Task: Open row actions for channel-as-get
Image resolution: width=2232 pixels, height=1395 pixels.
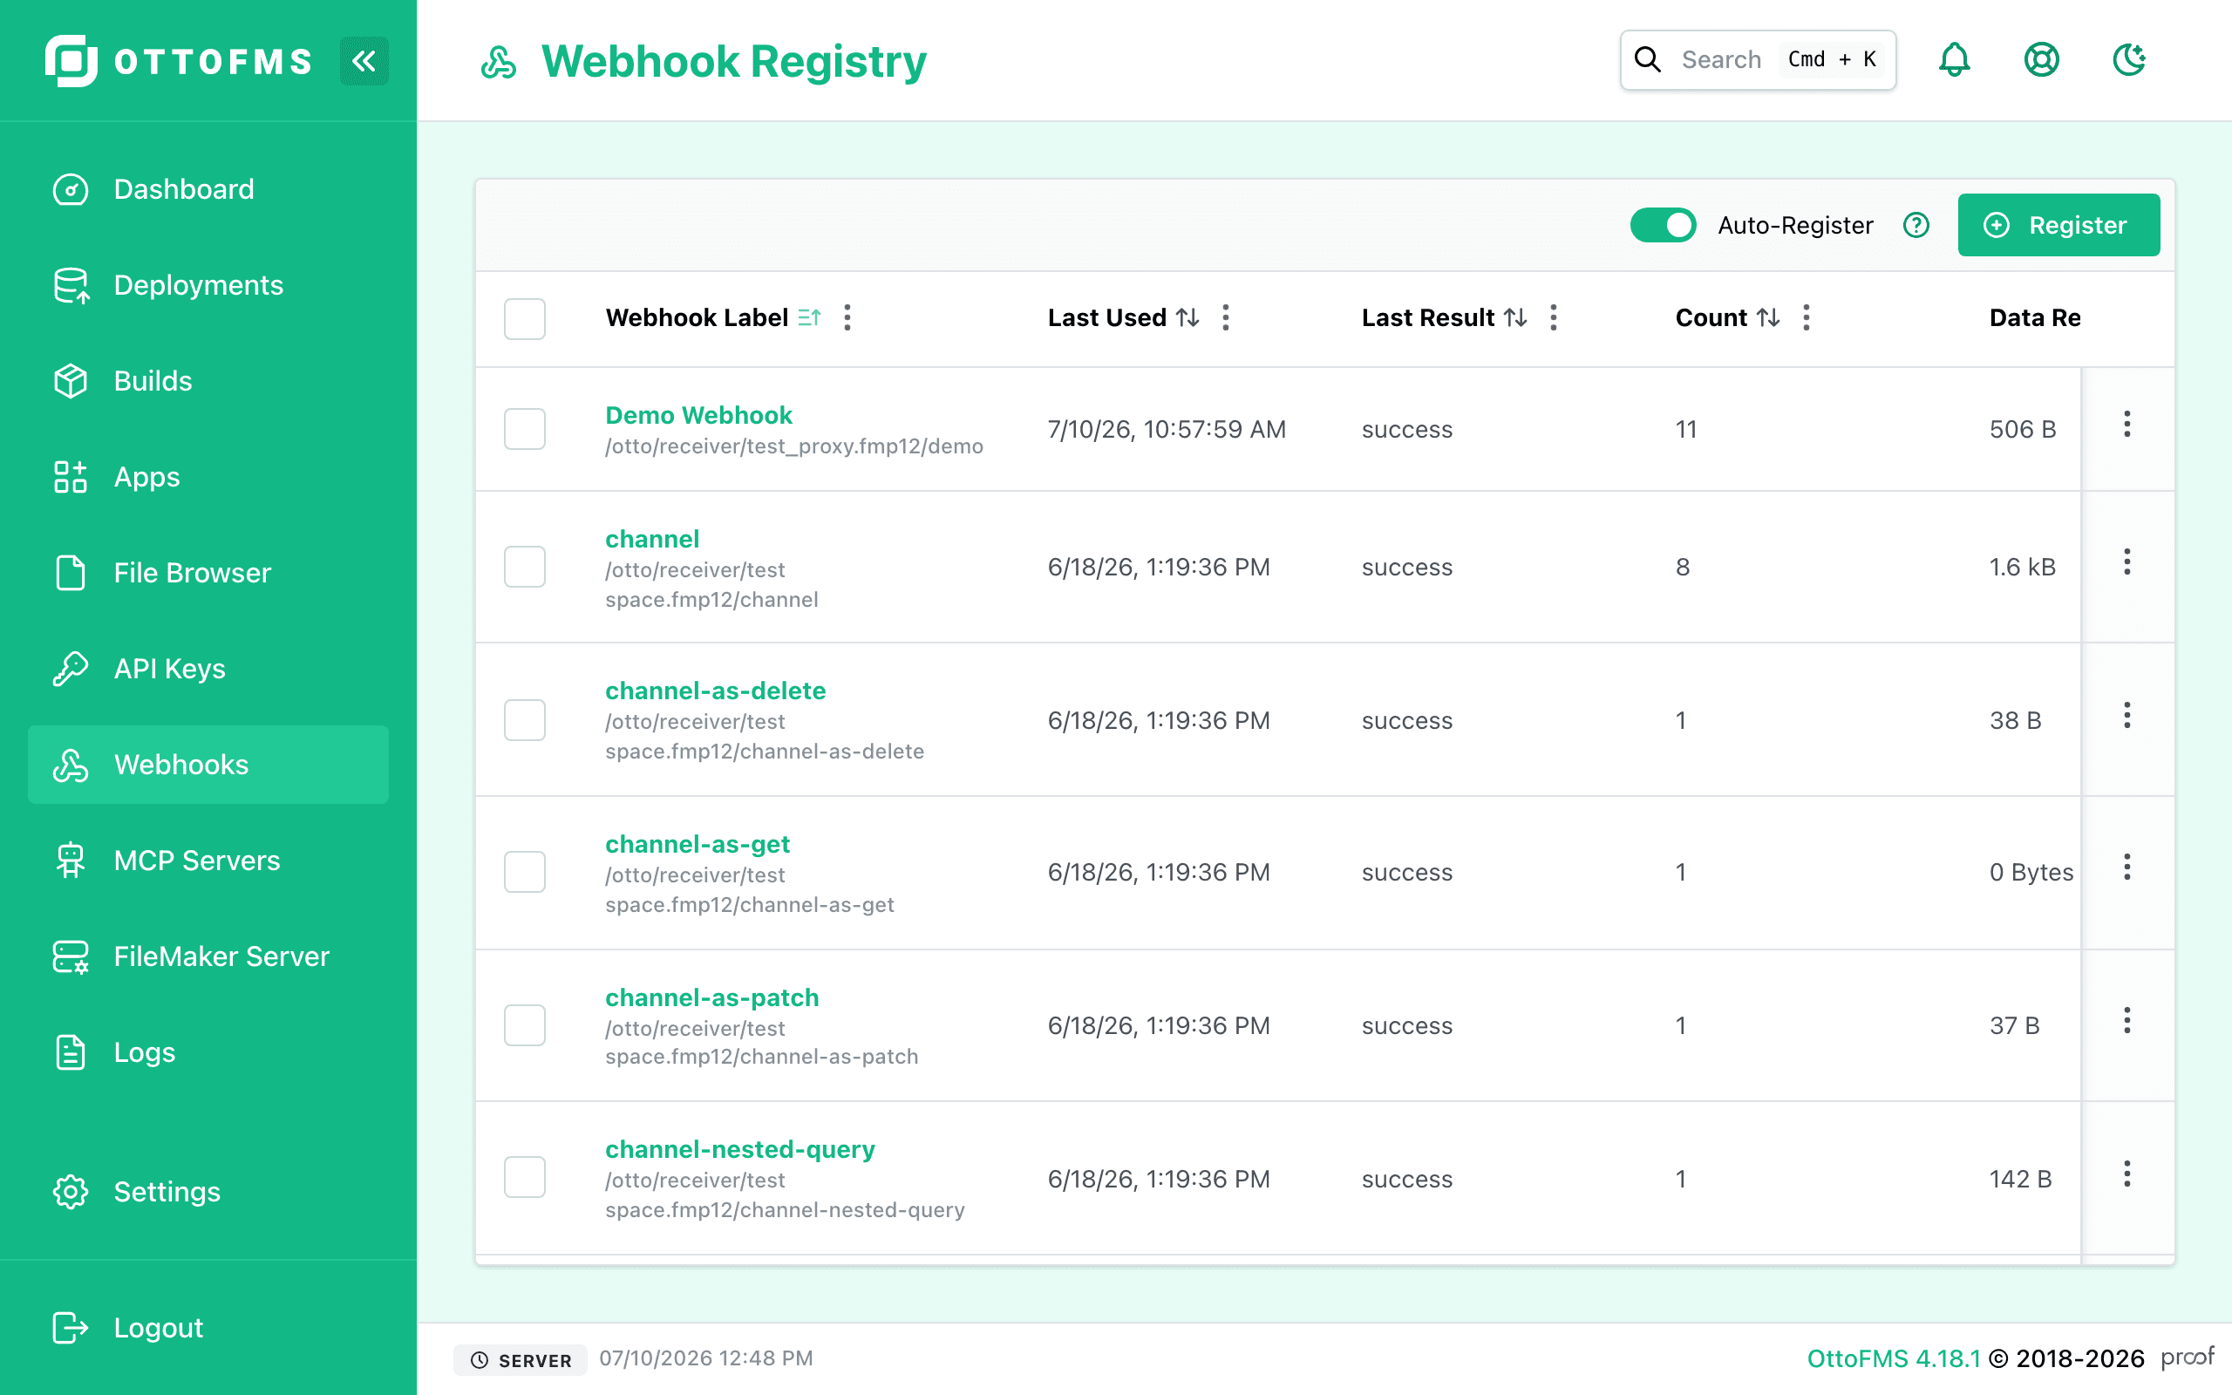Action: (x=2127, y=868)
